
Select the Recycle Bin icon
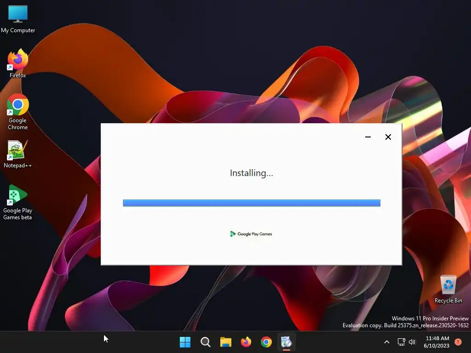(448, 289)
